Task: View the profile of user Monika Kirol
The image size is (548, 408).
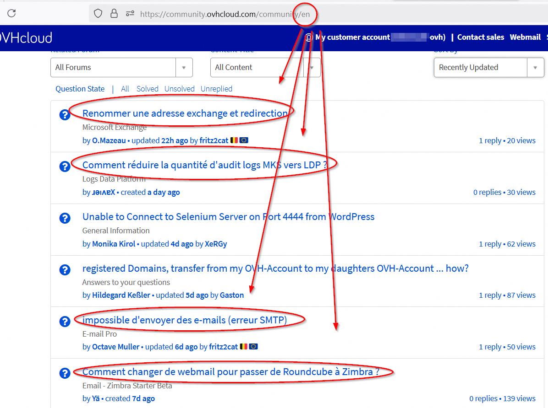Action: tap(114, 244)
